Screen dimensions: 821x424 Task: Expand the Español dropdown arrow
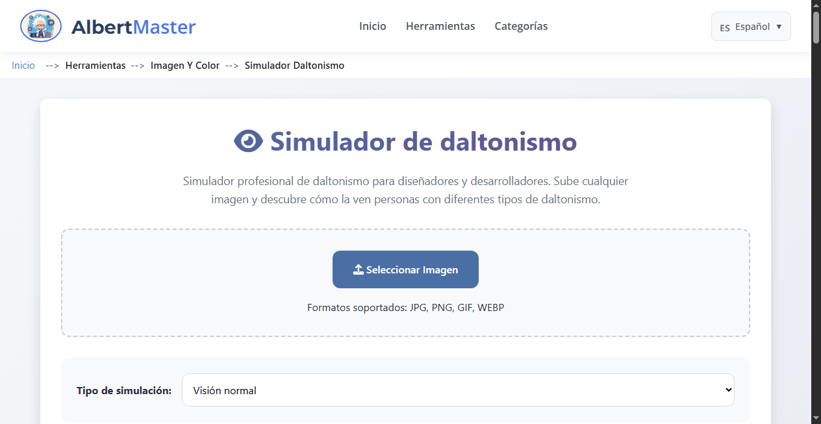(777, 27)
